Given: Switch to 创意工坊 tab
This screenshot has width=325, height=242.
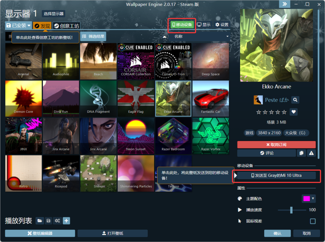Looking at the screenshot, I should click(x=66, y=26).
